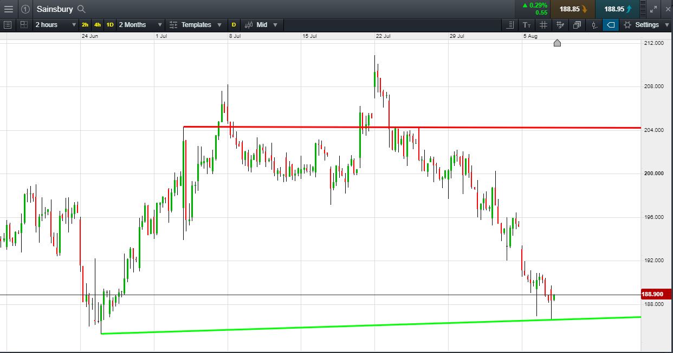Toggle the chart gridlines icon

pyautogui.click(x=543, y=25)
